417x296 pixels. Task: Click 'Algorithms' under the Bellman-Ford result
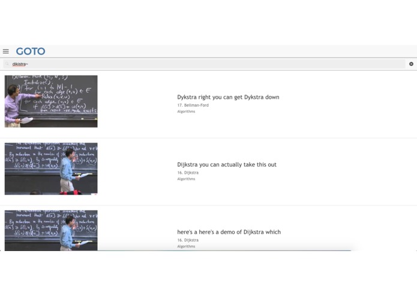click(186, 111)
